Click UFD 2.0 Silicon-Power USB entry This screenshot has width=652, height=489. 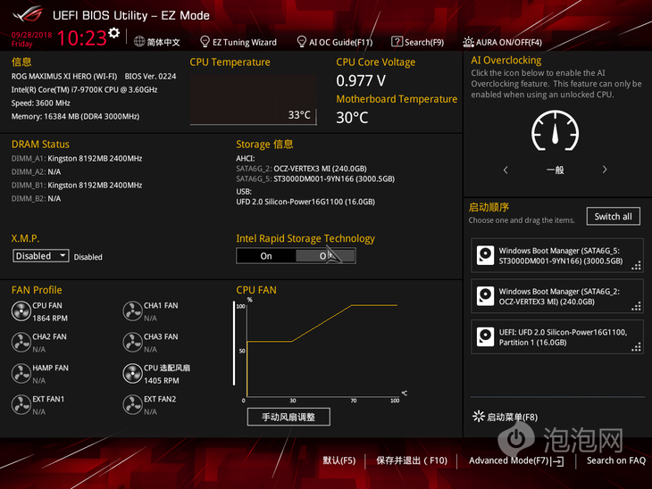click(305, 202)
